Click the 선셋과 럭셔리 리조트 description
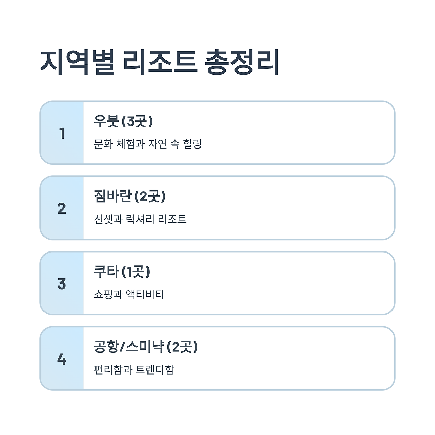The height and width of the screenshot is (435, 435). pos(140,219)
